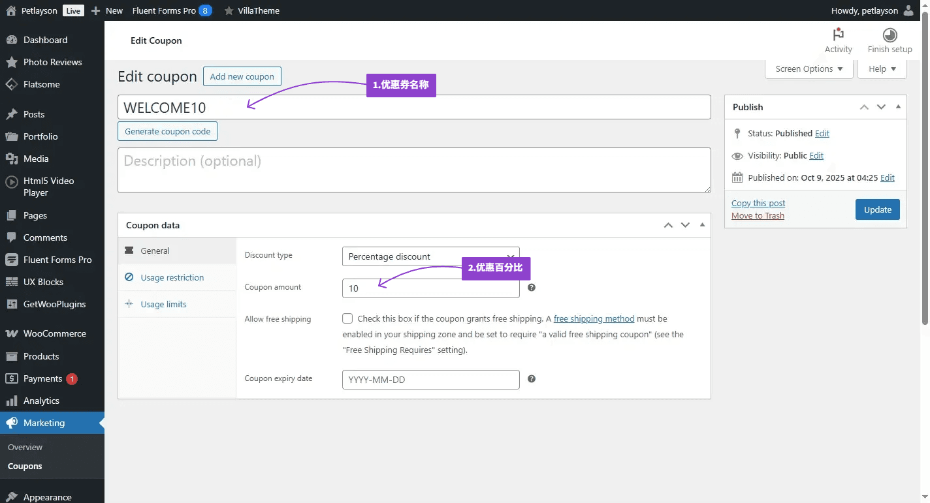Click the Coupon amount help tooltip icon

[x=532, y=288]
